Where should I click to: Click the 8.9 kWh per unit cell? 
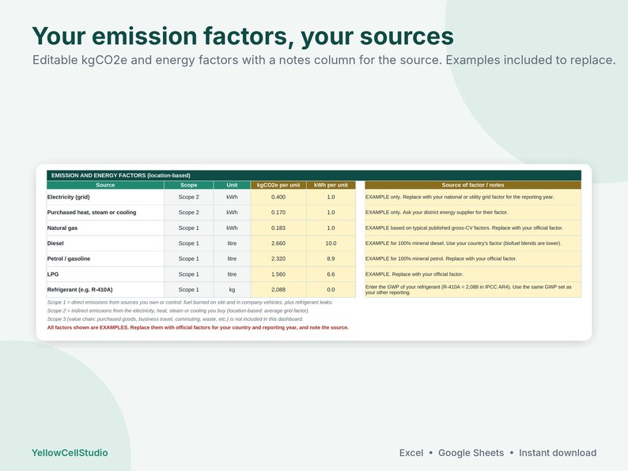[x=331, y=259]
